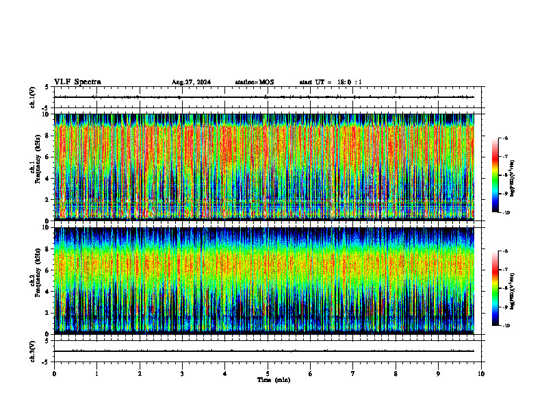Click the ch.1 color bar PSD unit label

coord(513,179)
